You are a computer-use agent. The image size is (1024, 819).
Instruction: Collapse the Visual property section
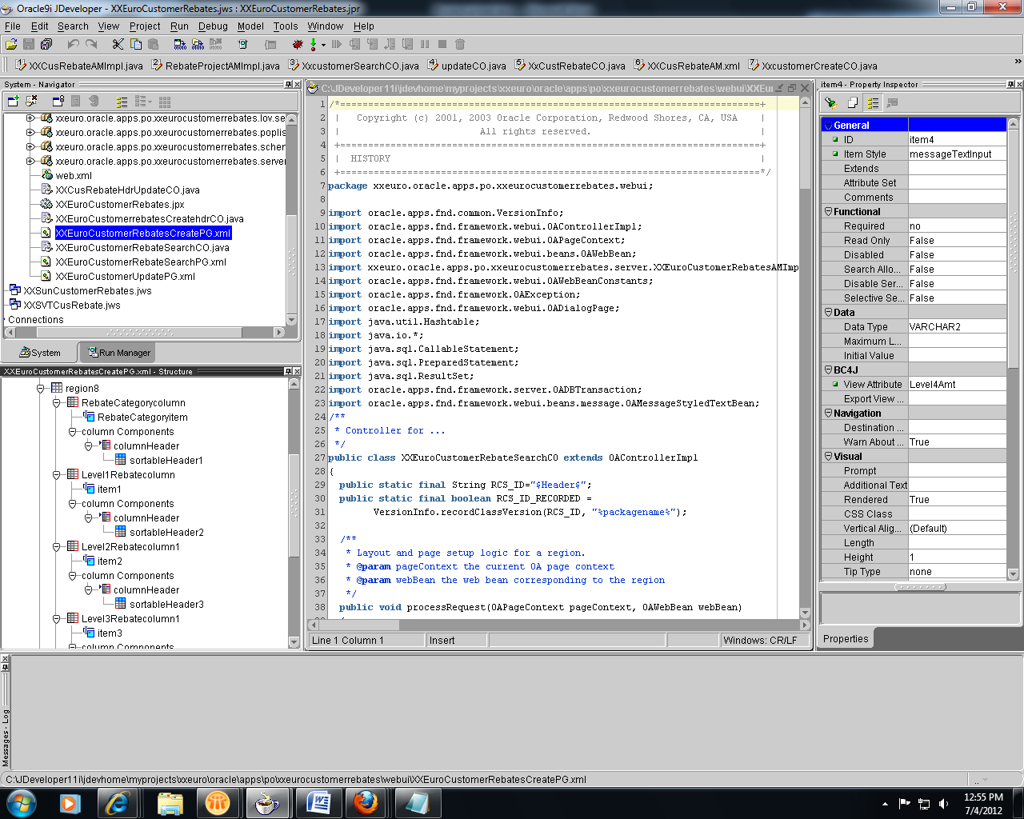point(829,456)
